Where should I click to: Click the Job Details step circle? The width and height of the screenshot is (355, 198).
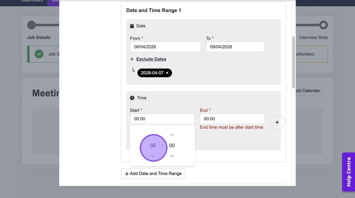pyautogui.click(x=32, y=25)
